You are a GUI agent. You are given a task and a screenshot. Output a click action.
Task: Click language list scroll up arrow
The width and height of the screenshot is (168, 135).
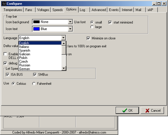point(64,43)
